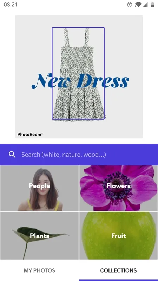Open the People collection
Image resolution: width=158 pixels, height=281 pixels.
(x=39, y=188)
